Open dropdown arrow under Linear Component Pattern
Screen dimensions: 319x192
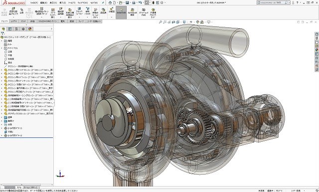pyautogui.click(x=41, y=17)
